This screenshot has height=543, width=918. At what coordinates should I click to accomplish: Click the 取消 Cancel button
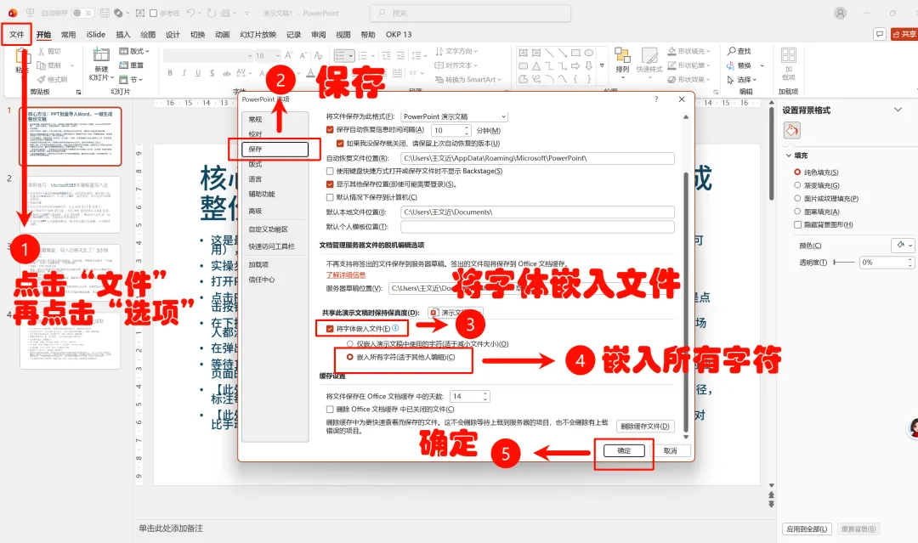tap(671, 450)
